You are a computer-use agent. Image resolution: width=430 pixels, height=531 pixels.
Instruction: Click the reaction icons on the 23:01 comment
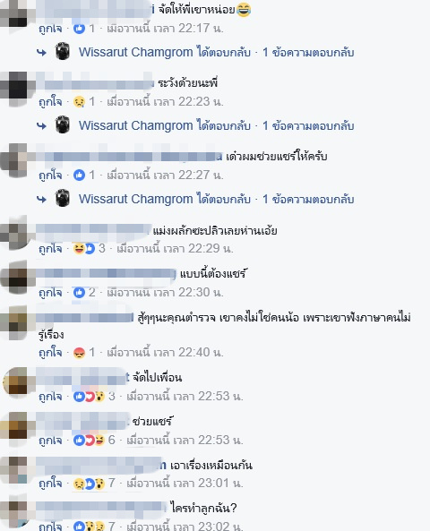pyautogui.click(x=89, y=484)
